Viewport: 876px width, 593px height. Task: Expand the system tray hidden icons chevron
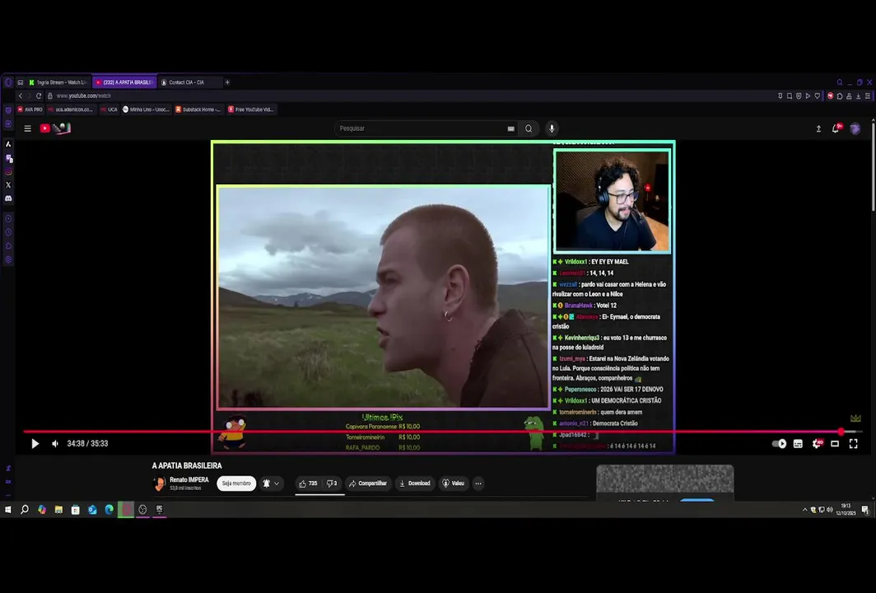(804, 510)
